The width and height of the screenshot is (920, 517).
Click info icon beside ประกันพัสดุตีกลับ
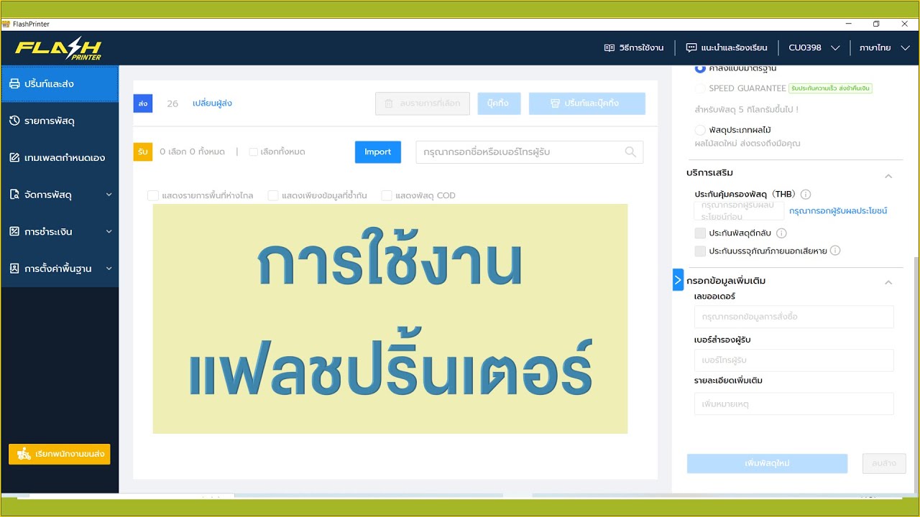coord(781,233)
